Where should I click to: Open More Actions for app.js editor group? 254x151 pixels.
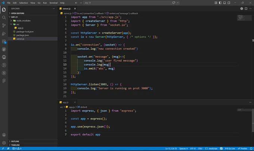pyautogui.click(x=250, y=102)
